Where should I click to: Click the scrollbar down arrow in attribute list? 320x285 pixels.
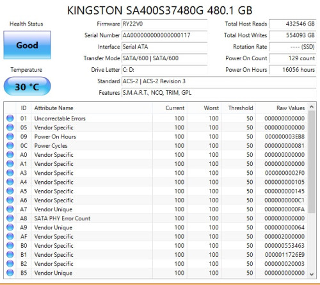point(312,274)
